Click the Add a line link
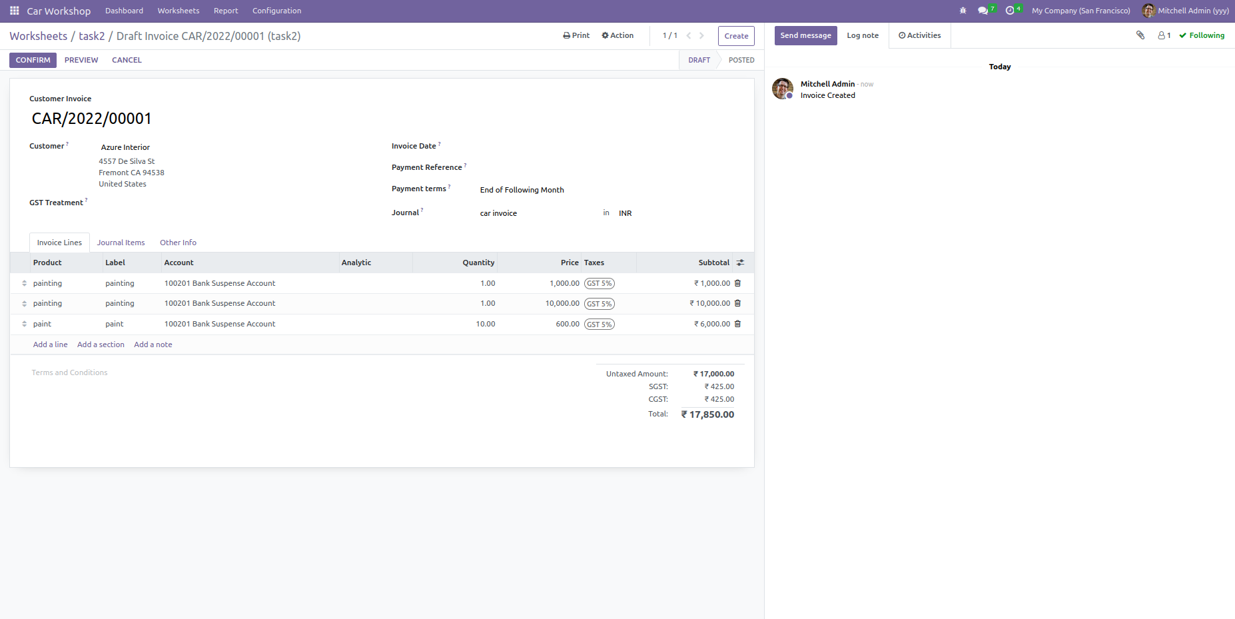 point(51,344)
